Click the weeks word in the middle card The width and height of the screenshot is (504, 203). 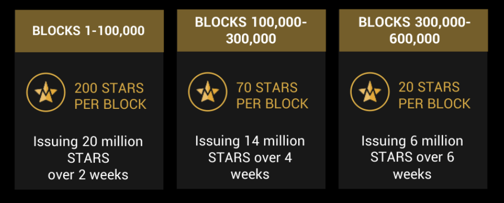pos(250,174)
